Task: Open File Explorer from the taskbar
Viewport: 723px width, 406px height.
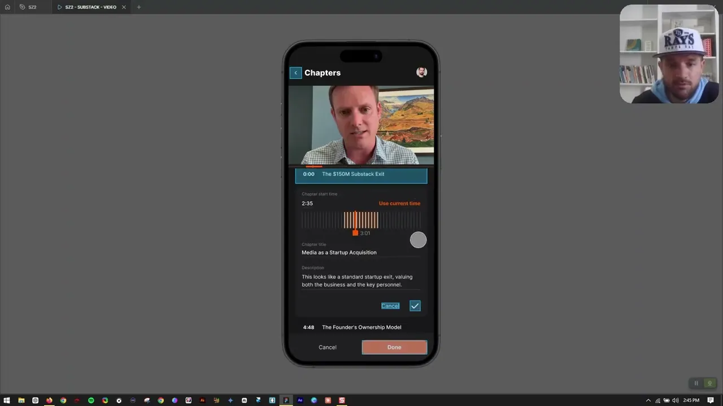Action: (x=21, y=400)
